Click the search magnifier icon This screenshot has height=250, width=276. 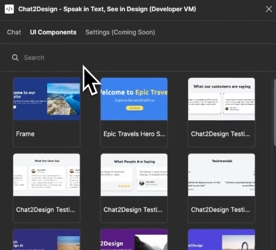(15, 57)
